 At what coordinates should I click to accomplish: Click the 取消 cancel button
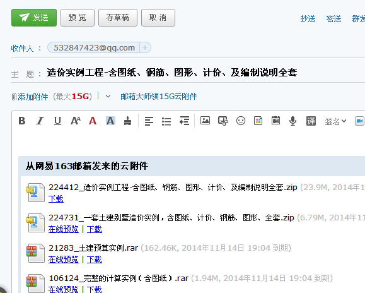(x=158, y=18)
